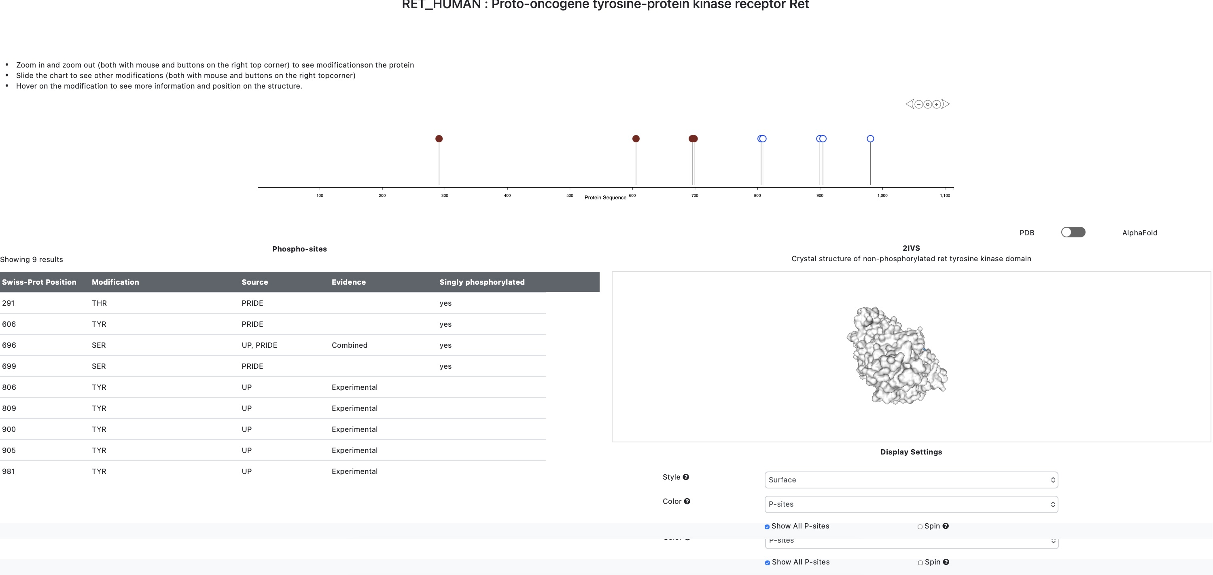Image resolution: width=1213 pixels, height=575 pixels.
Task: Slide the chart left with the arrow
Action: [909, 104]
